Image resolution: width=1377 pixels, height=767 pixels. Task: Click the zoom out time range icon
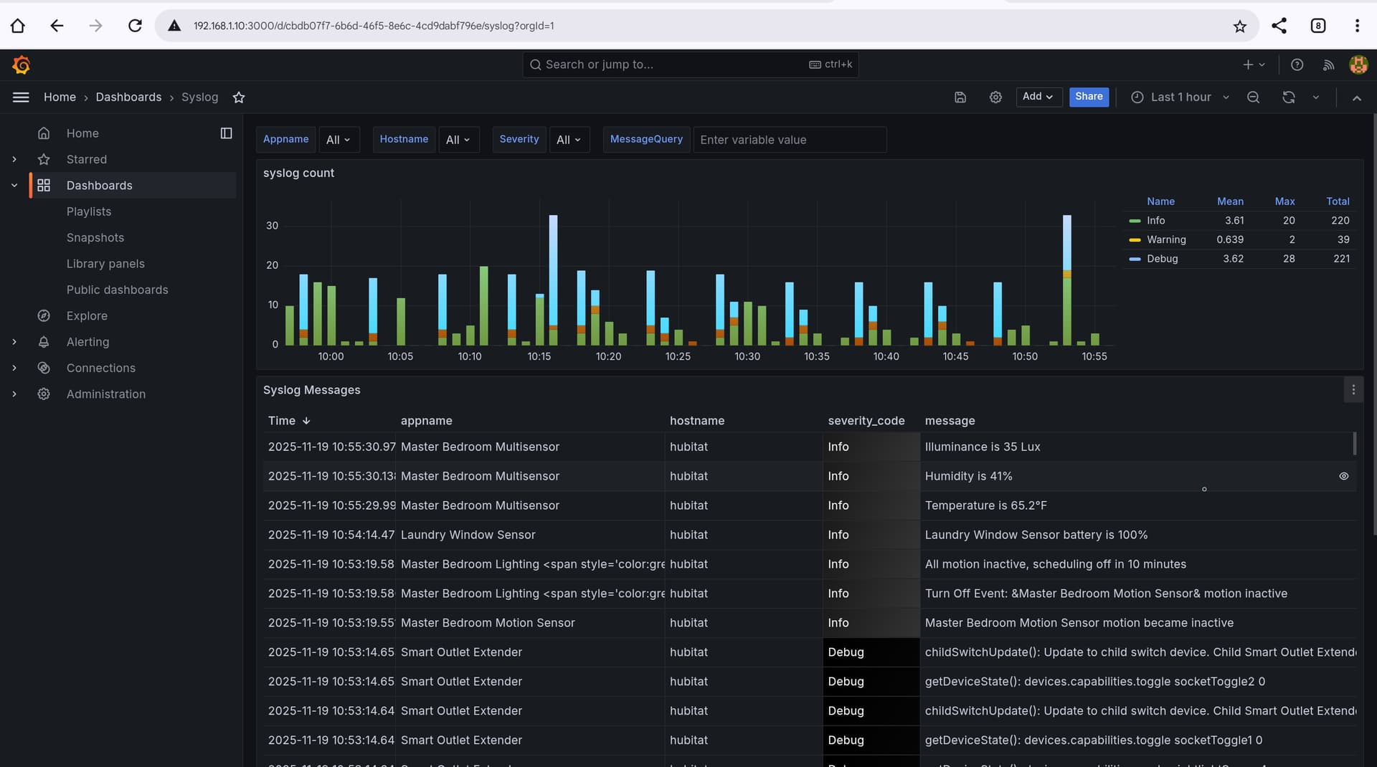(1253, 97)
